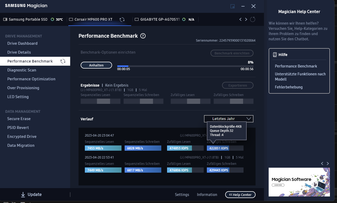This screenshot has width=337, height=203.
Task: Open Performance Benchmark help topic
Action: (x=296, y=66)
